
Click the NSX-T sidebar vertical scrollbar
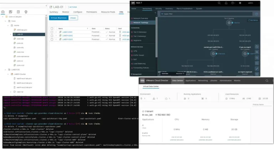click(x=156, y=37)
